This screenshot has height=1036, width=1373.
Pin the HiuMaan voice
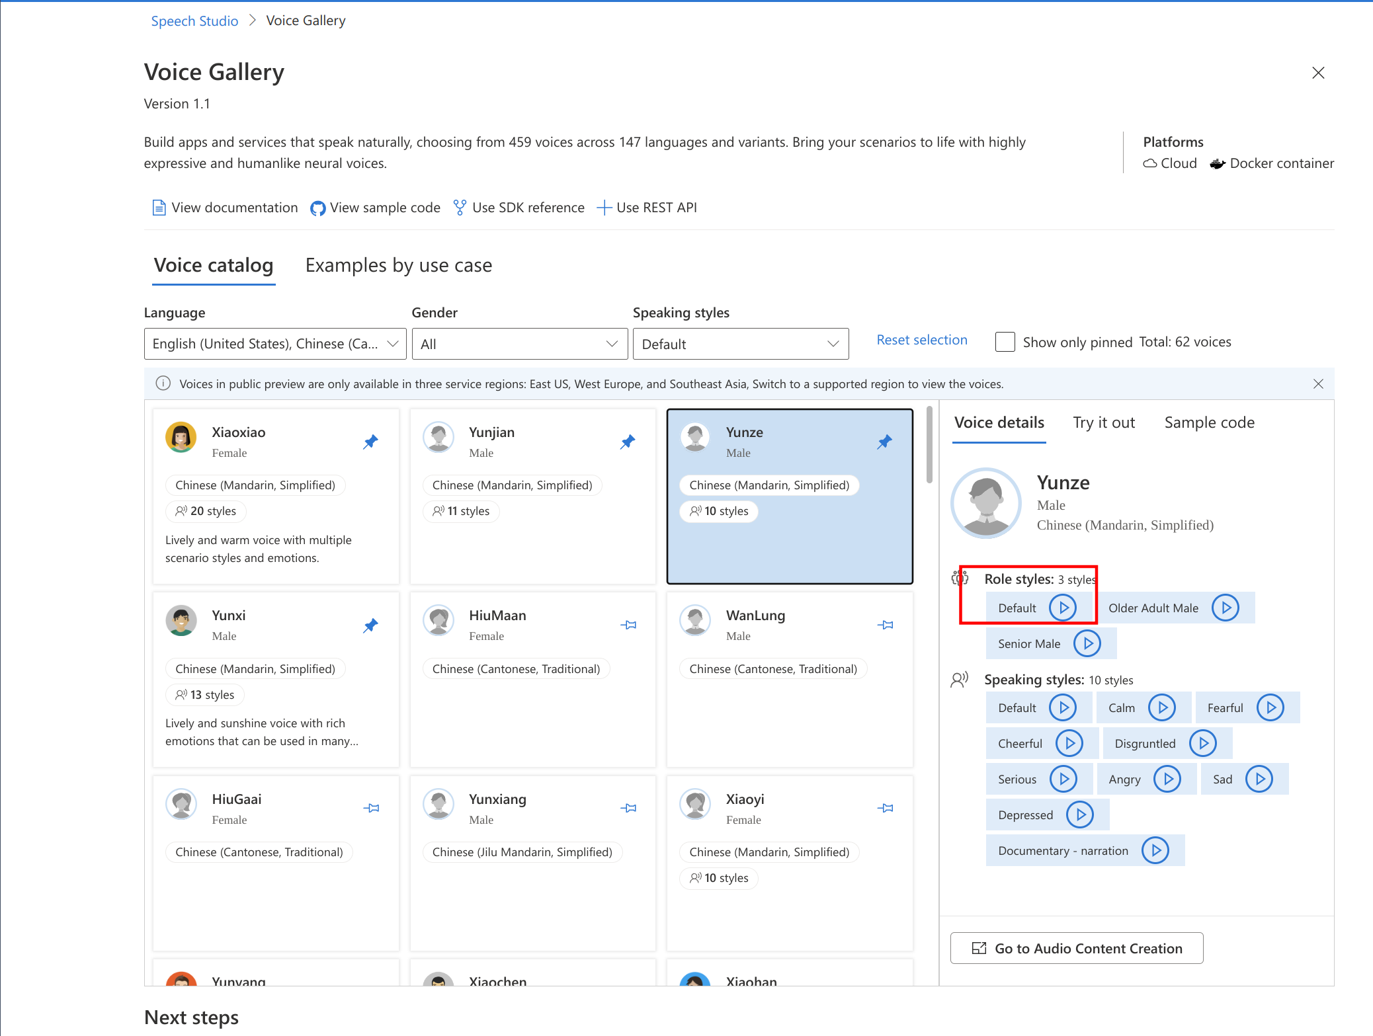click(628, 625)
